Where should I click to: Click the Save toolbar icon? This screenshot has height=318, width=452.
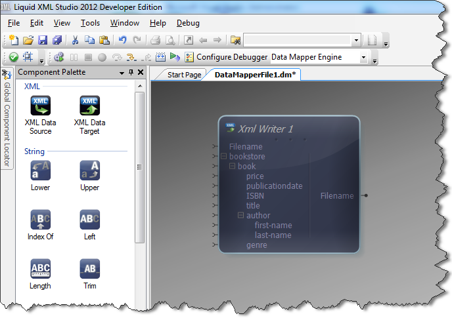pos(43,40)
